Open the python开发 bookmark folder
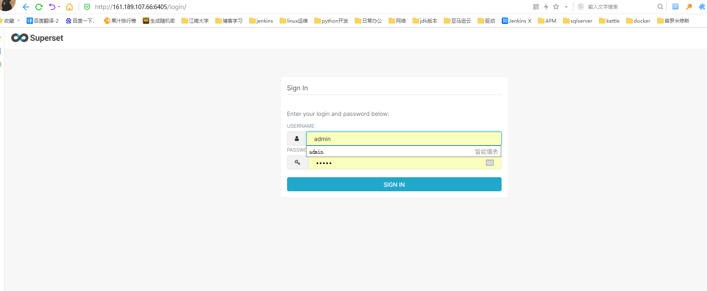707x291 pixels. [x=331, y=21]
